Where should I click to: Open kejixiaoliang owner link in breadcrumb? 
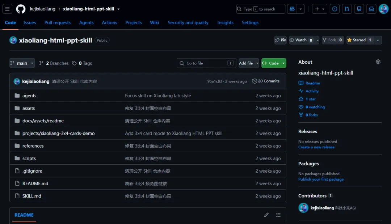point(43,9)
